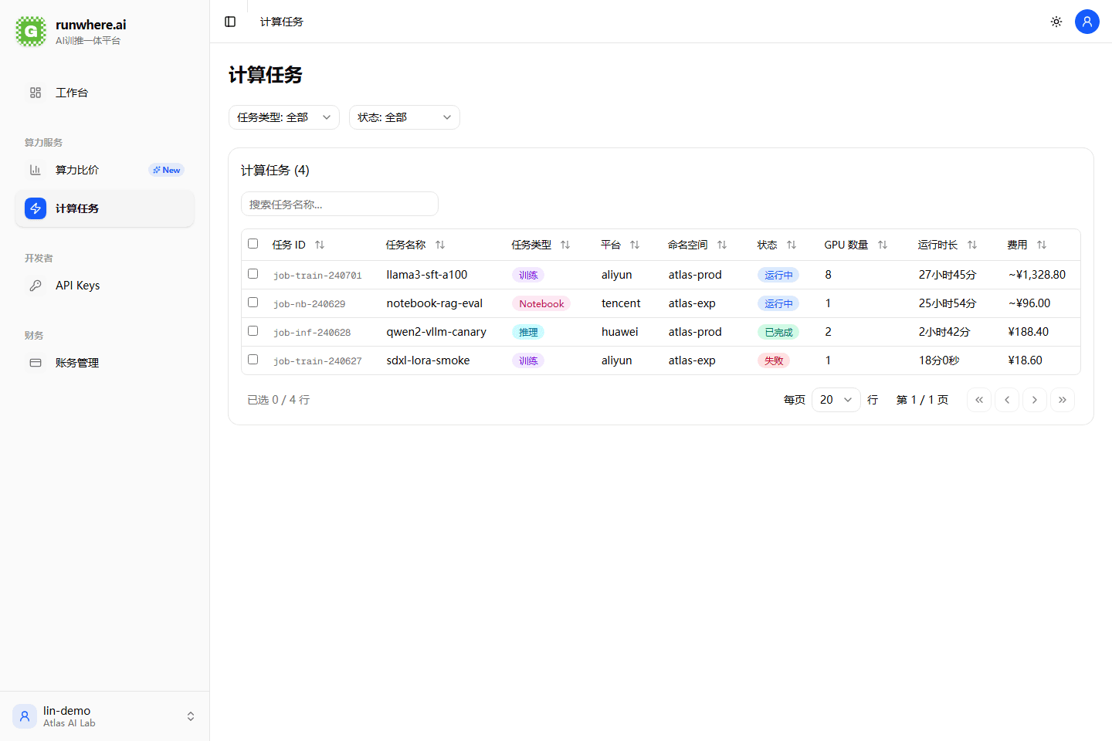Open 计算任务 in the sidebar
The image size is (1112, 741).
point(105,208)
